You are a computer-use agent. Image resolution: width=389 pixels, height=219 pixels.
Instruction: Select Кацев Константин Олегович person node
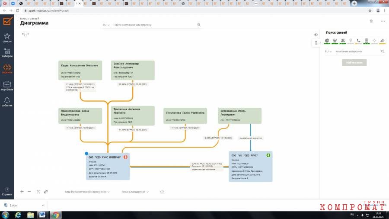[x=80, y=70]
